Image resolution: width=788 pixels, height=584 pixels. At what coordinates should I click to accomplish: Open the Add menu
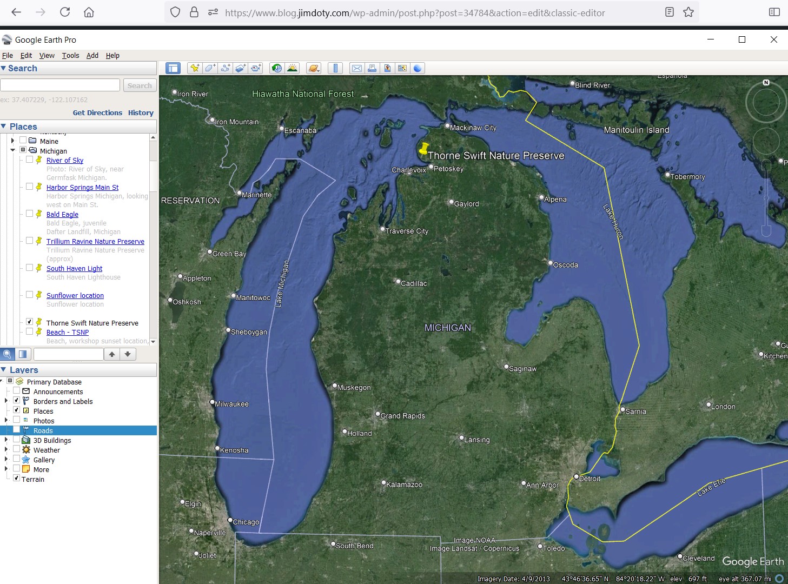point(92,55)
